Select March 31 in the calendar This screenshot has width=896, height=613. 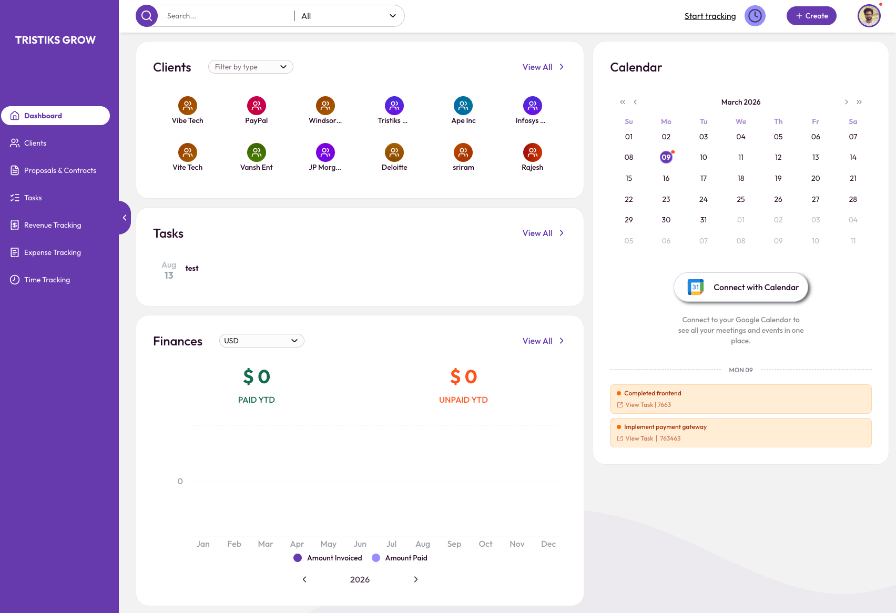704,220
